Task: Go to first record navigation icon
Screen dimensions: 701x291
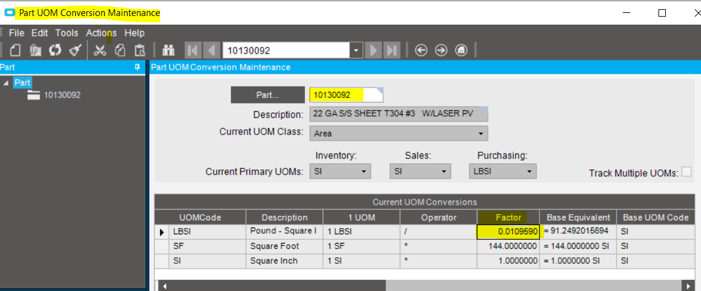Action: tap(193, 50)
